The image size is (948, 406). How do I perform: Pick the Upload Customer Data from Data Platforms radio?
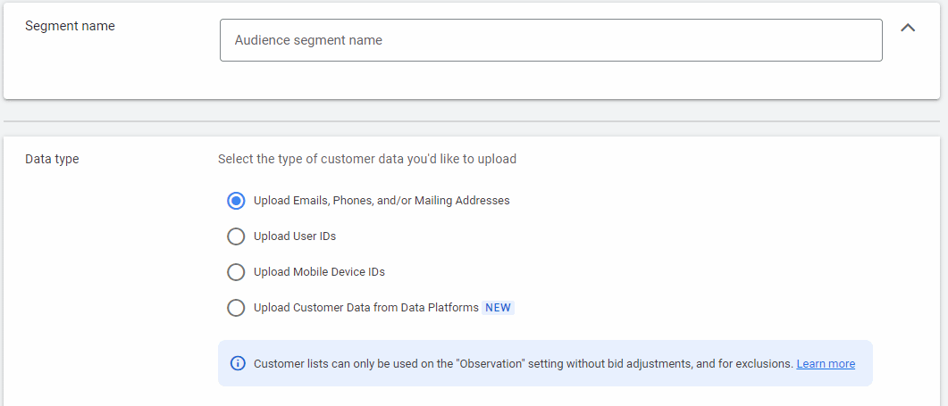(236, 308)
